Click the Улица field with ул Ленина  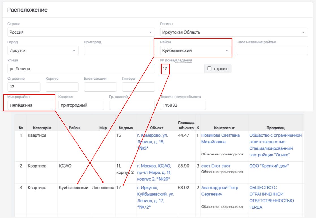tap(81, 69)
